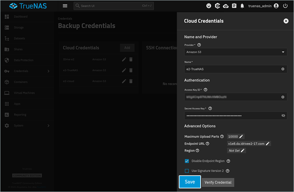Clear the Name field with X icon
Image resolution: width=294 pixels, height=192 pixels.
(283, 69)
